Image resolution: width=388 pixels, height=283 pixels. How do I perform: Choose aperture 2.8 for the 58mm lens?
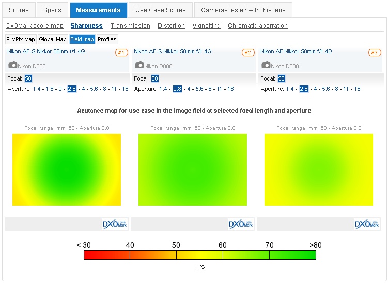tap(72, 89)
